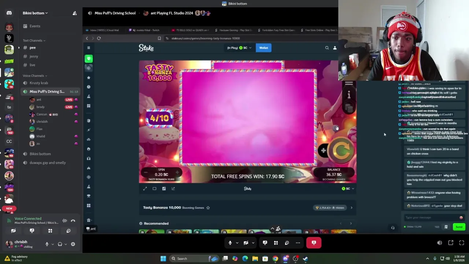The width and height of the screenshot is (469, 264).
Task: Share your screen from the voice panel
Action: [32, 231]
